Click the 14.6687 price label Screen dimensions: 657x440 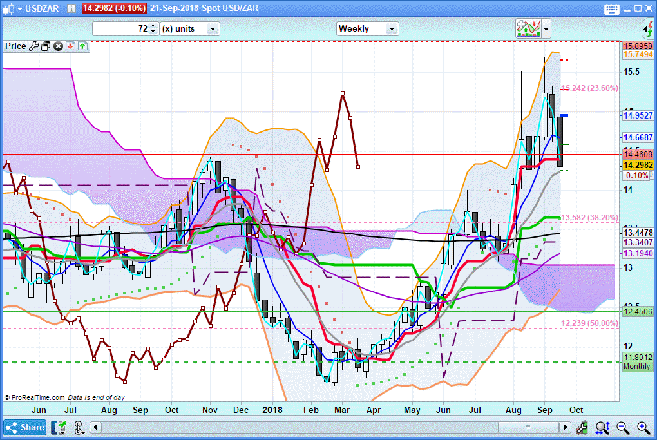coord(638,137)
